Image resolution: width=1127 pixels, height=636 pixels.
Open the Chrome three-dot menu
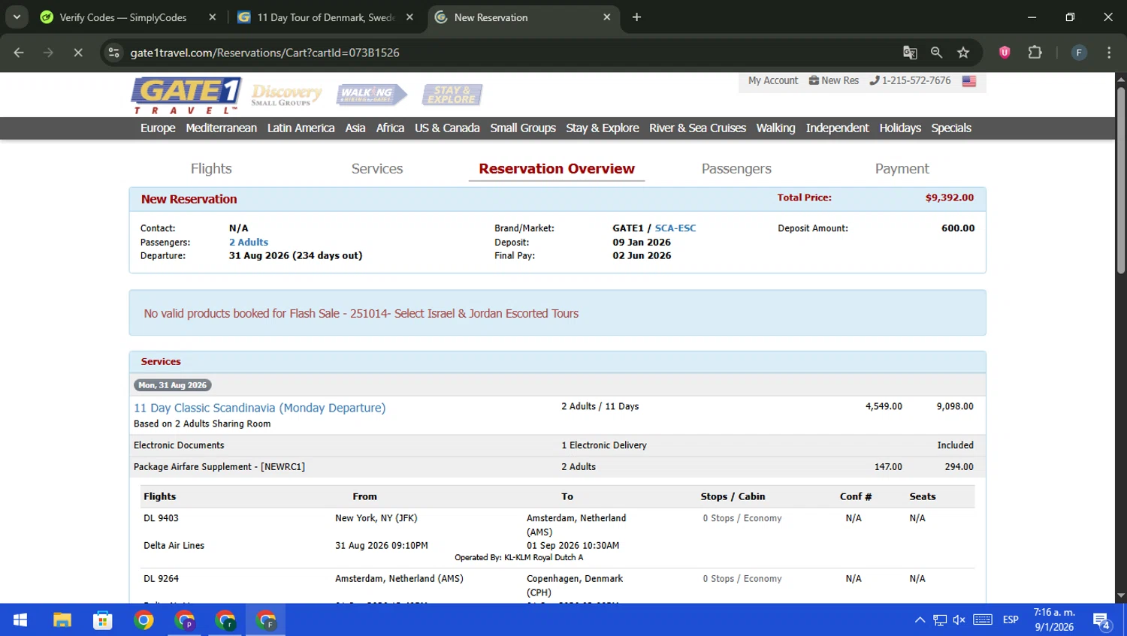click(x=1108, y=53)
